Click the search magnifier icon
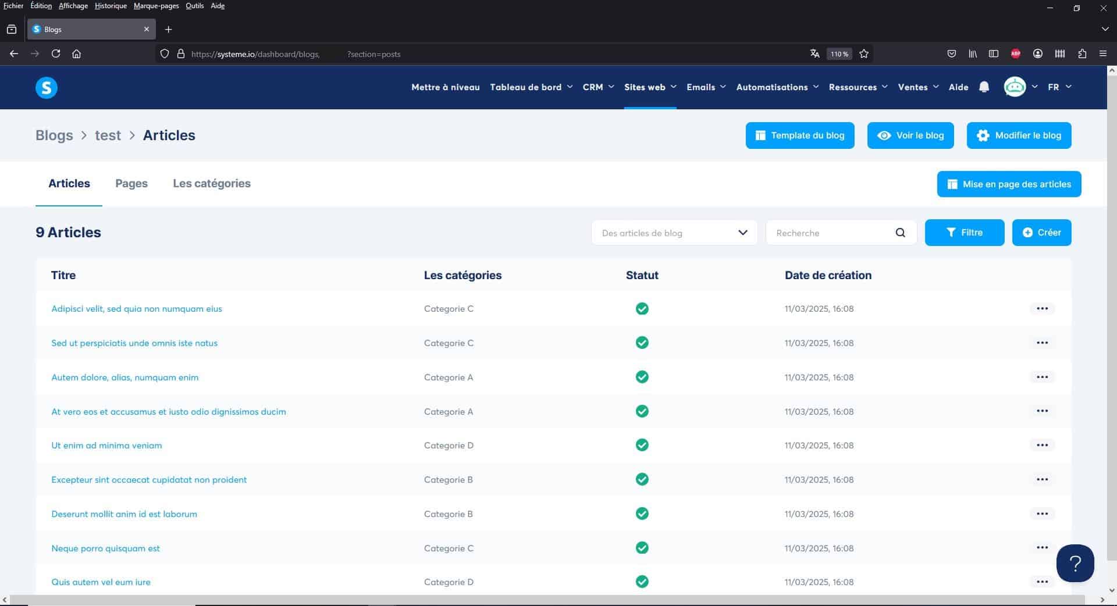Screen dimensions: 1117x606 point(900,233)
